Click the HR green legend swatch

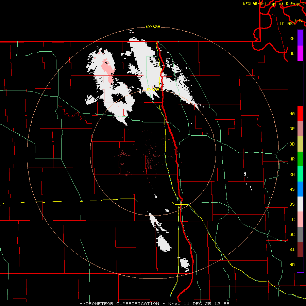click(x=300, y=159)
